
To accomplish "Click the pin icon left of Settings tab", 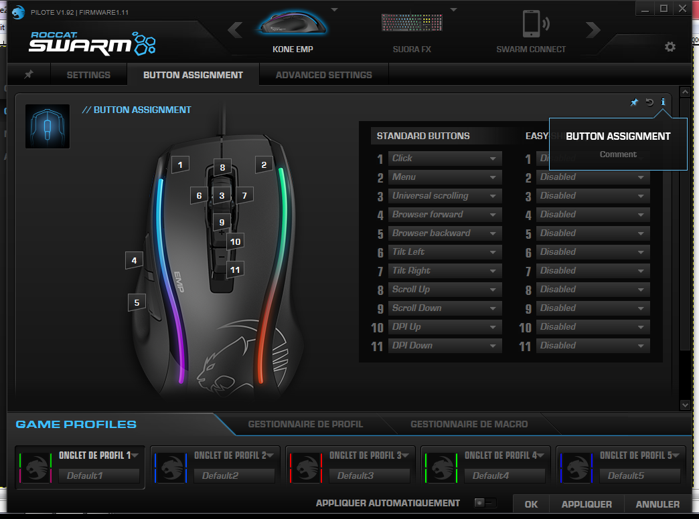I will (28, 75).
